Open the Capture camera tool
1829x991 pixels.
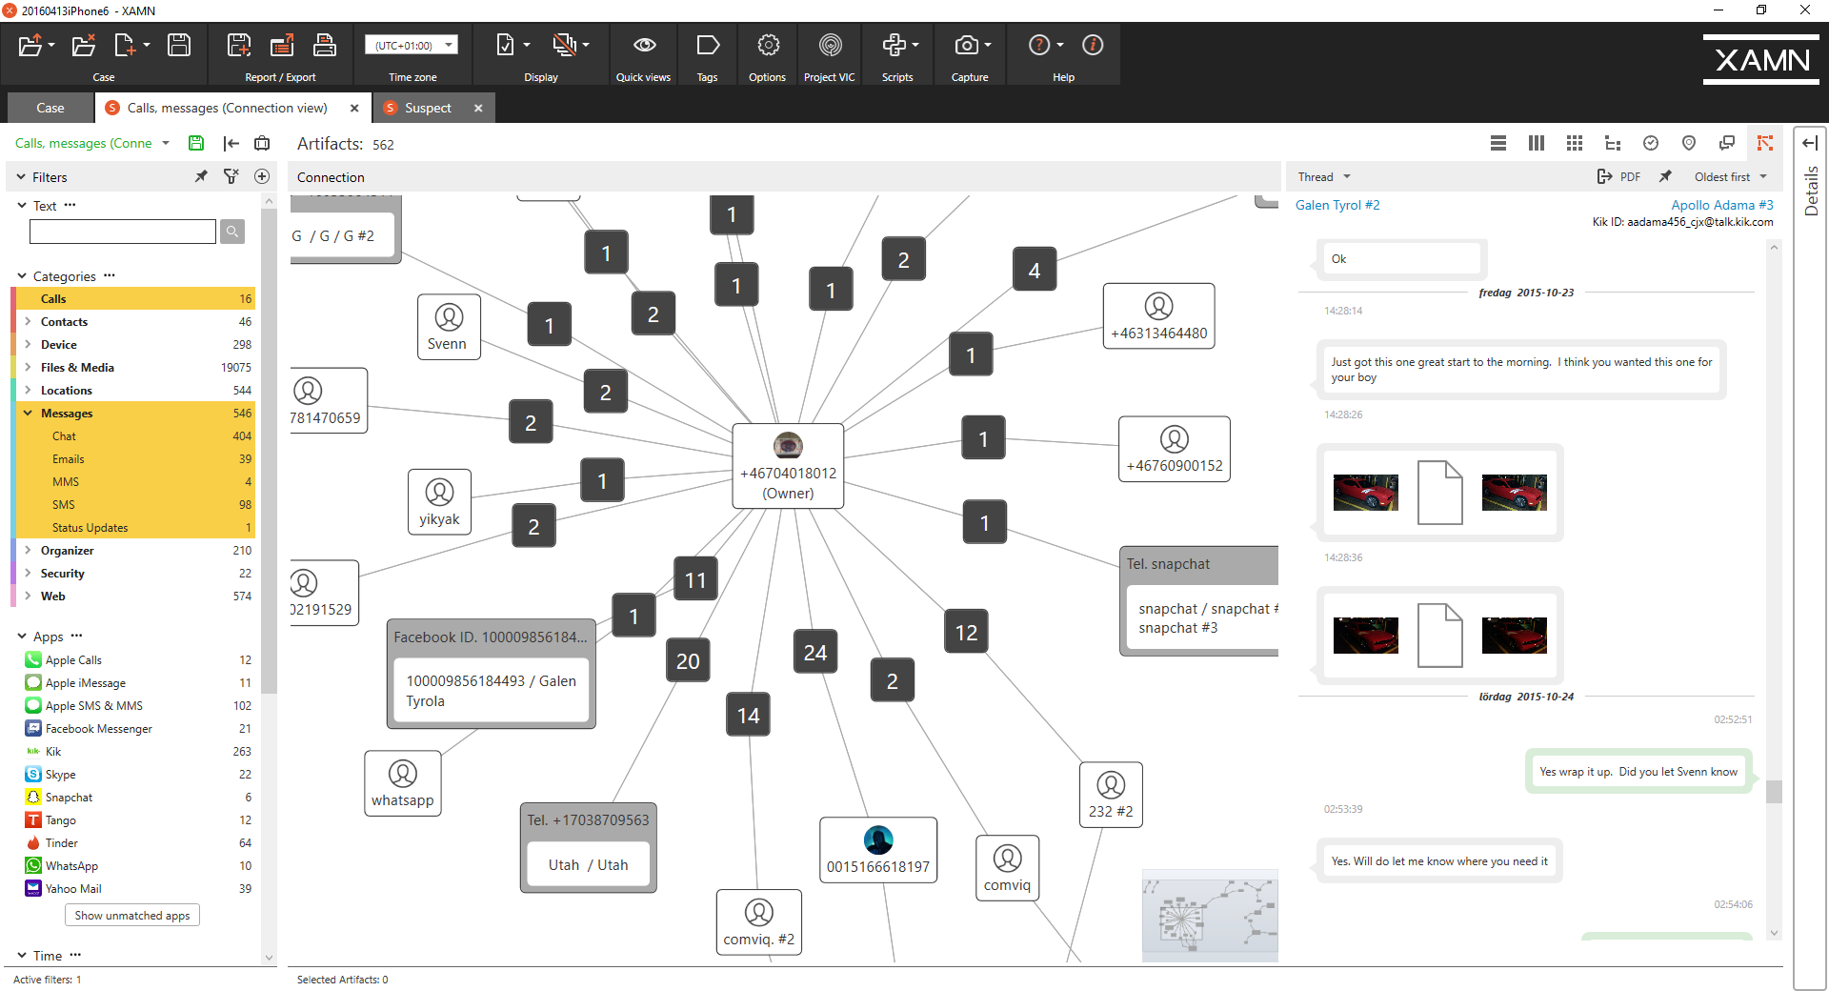pos(967,46)
